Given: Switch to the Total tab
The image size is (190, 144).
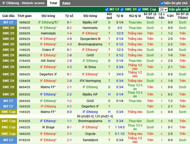Looking at the screenshot, I should click(x=53, y=3).
